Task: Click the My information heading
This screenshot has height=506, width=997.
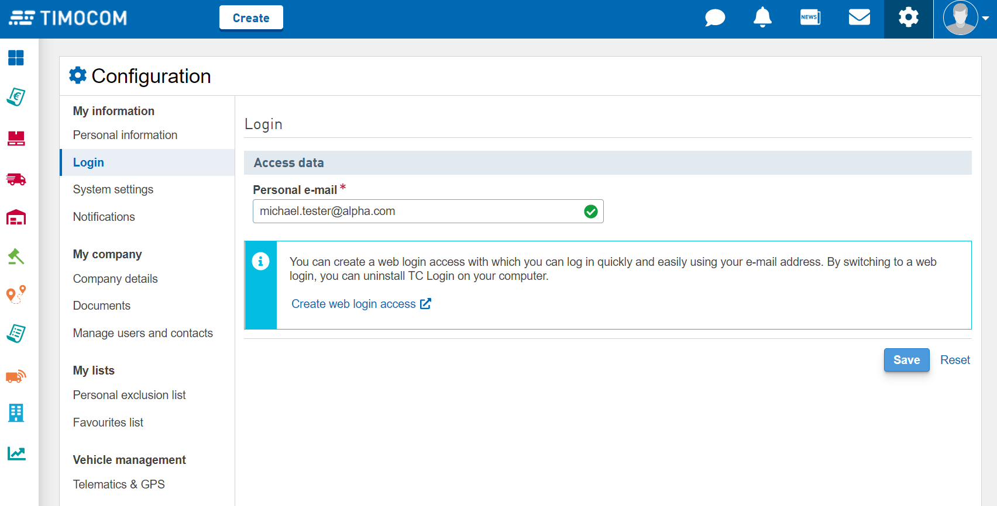Action: point(114,111)
